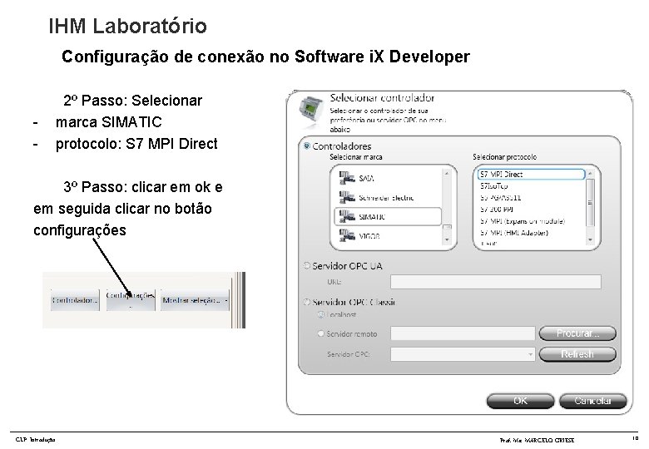Select S7IsoTcp protocol
This screenshot has width=649, height=449.
[x=493, y=186]
